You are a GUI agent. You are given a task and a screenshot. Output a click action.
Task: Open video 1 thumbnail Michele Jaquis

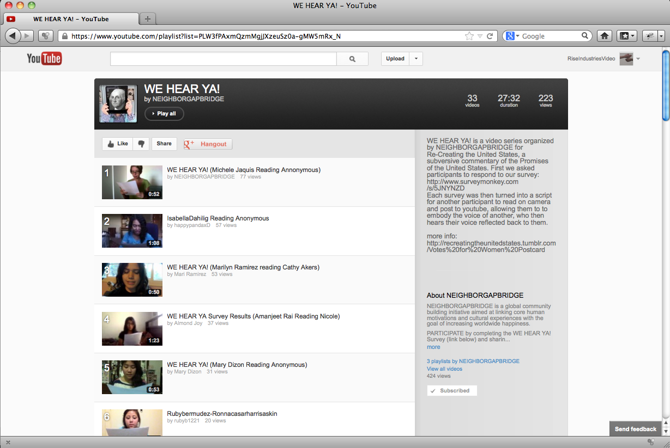pyautogui.click(x=132, y=182)
